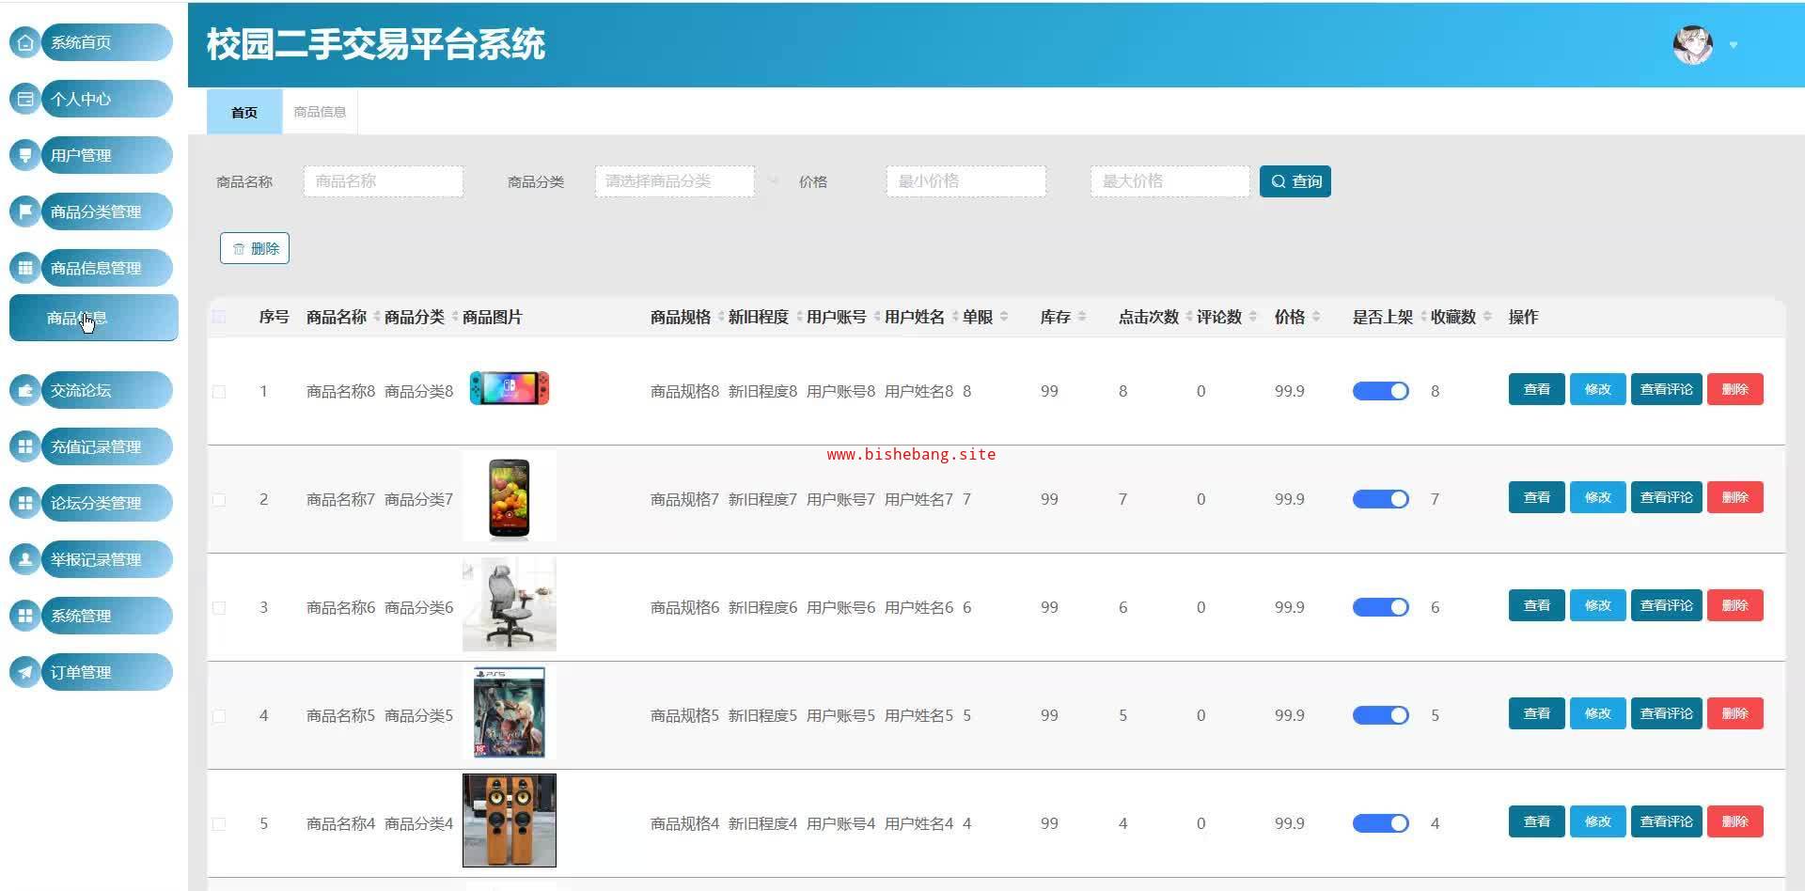Toggle 是否上架 switch for 商品名称6
1805x891 pixels.
1380,607
